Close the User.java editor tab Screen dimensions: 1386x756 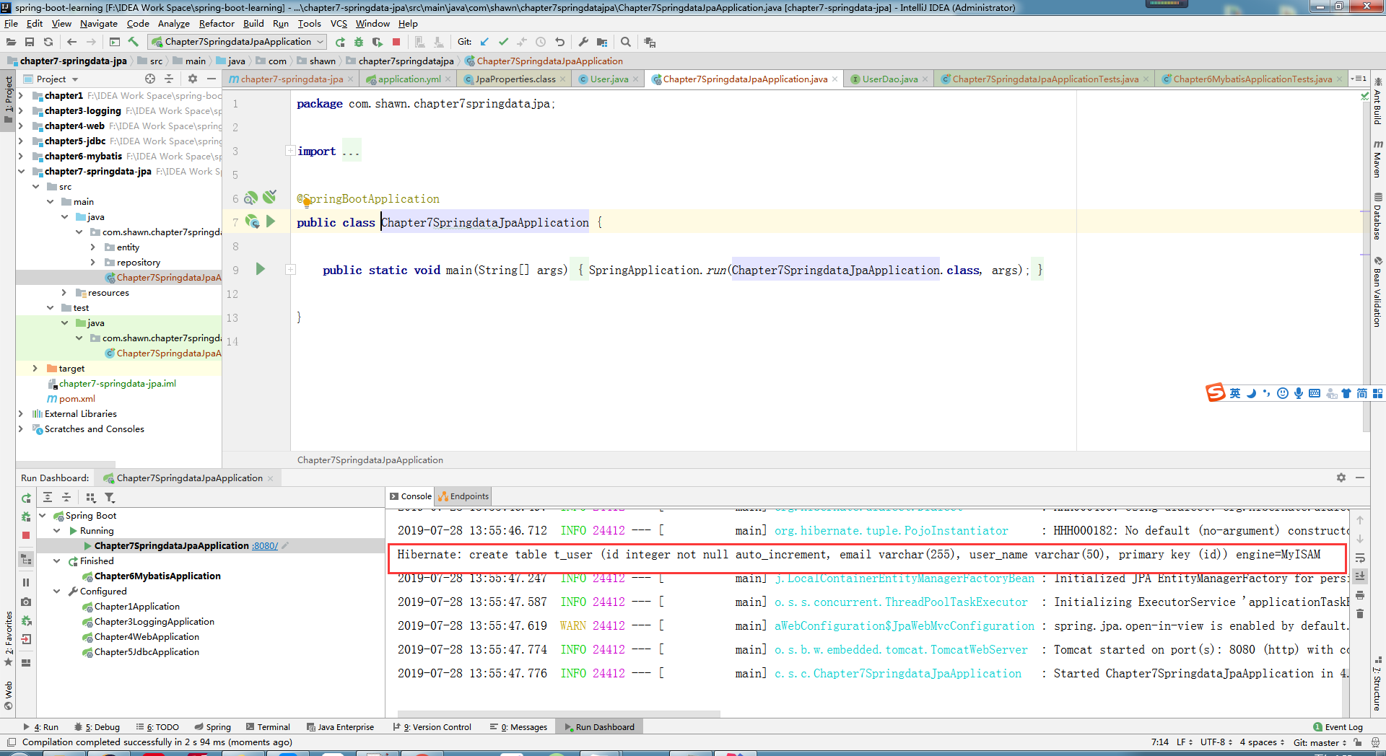636,79
